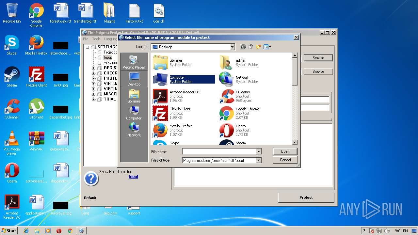This screenshot has height=235, width=418.
Task: Open Windows Media Player from taskbar
Action: [x=48, y=231]
